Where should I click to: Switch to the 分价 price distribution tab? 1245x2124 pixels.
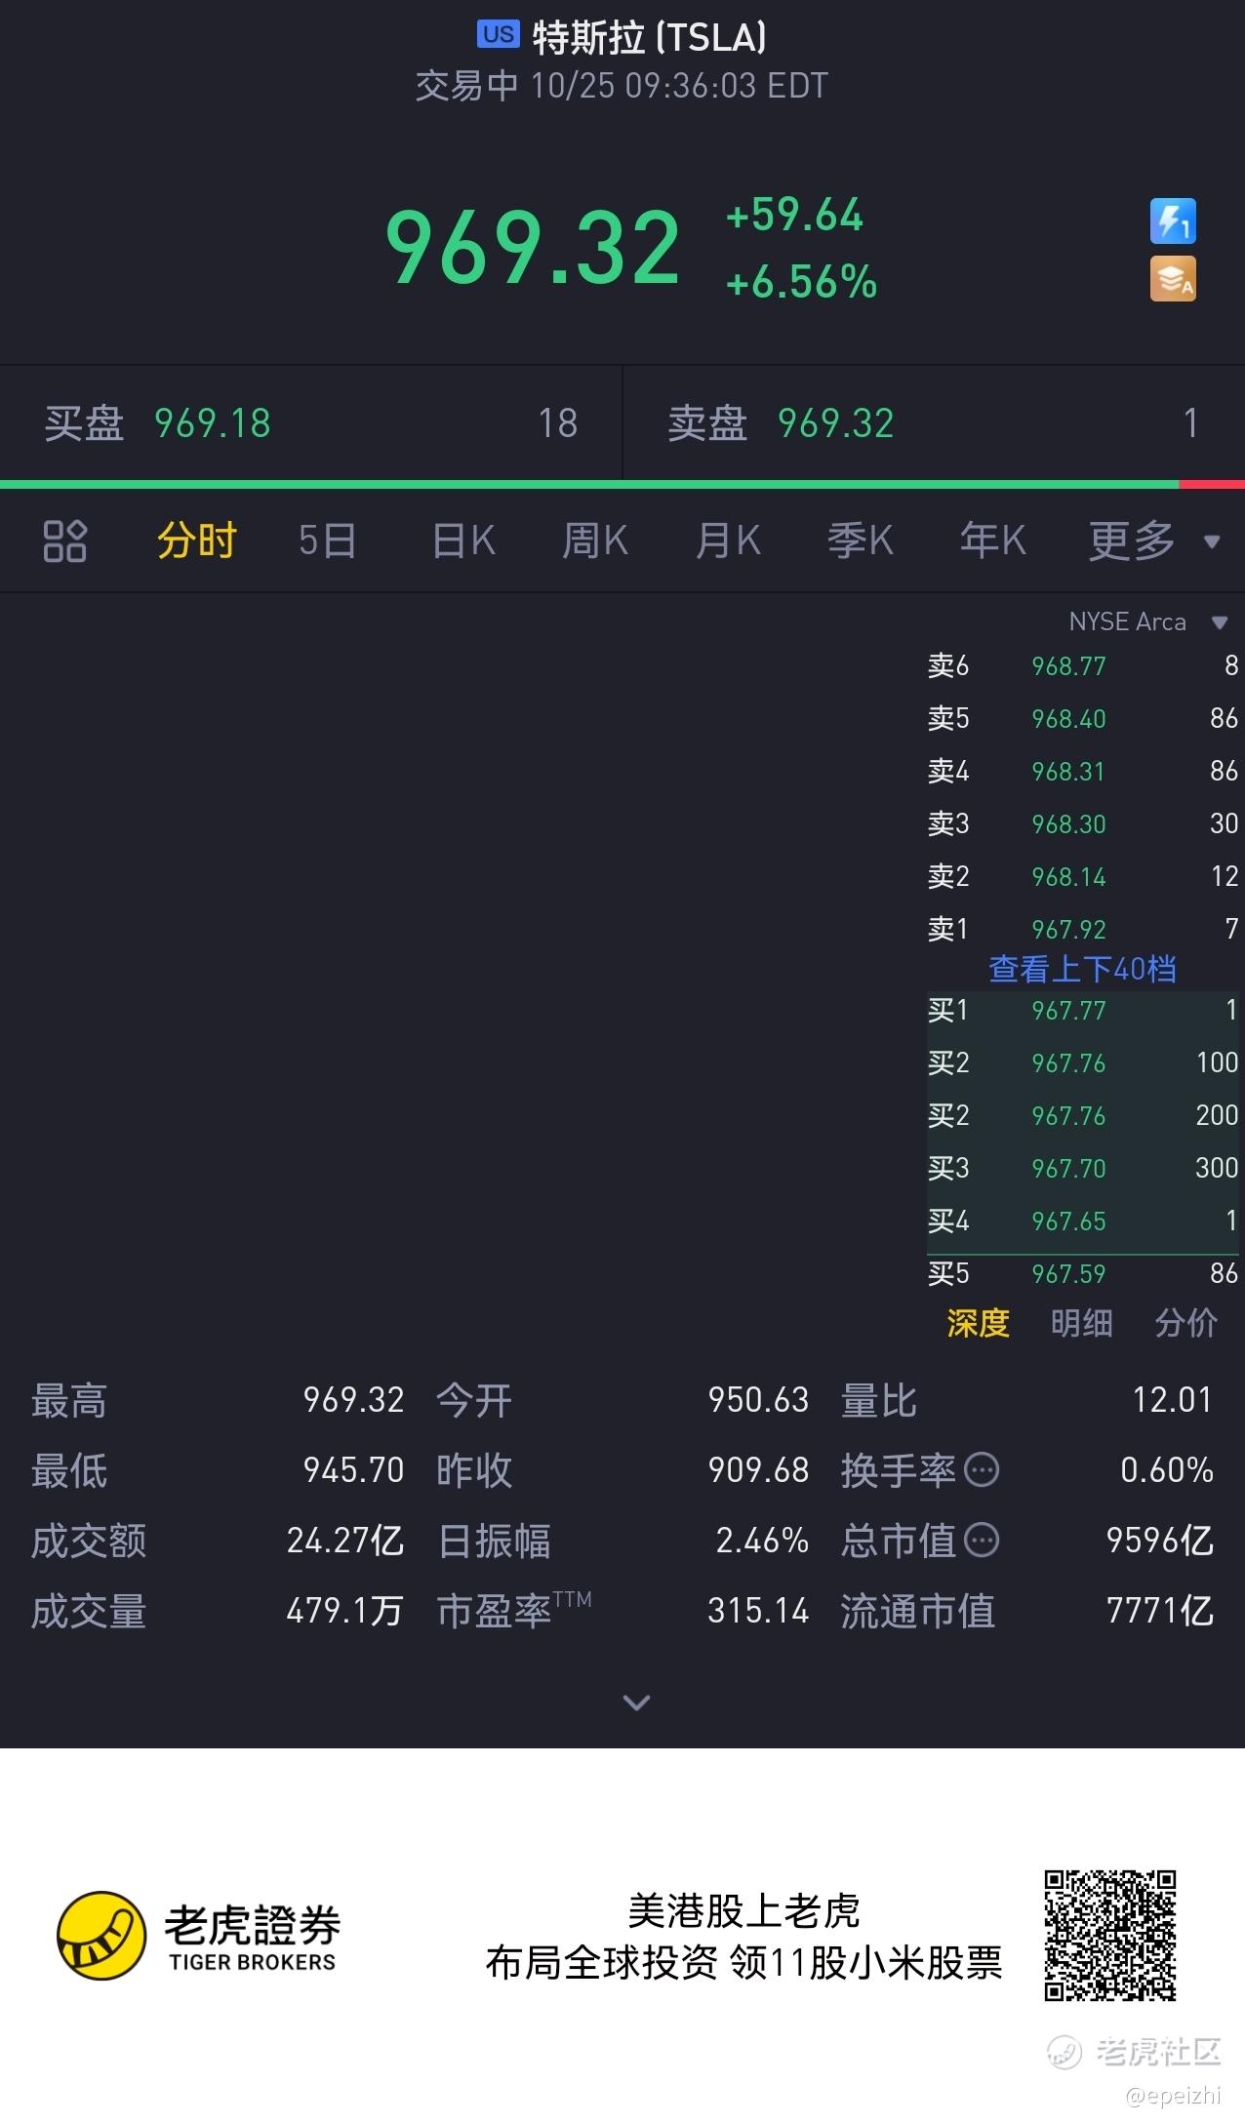[x=1185, y=1323]
